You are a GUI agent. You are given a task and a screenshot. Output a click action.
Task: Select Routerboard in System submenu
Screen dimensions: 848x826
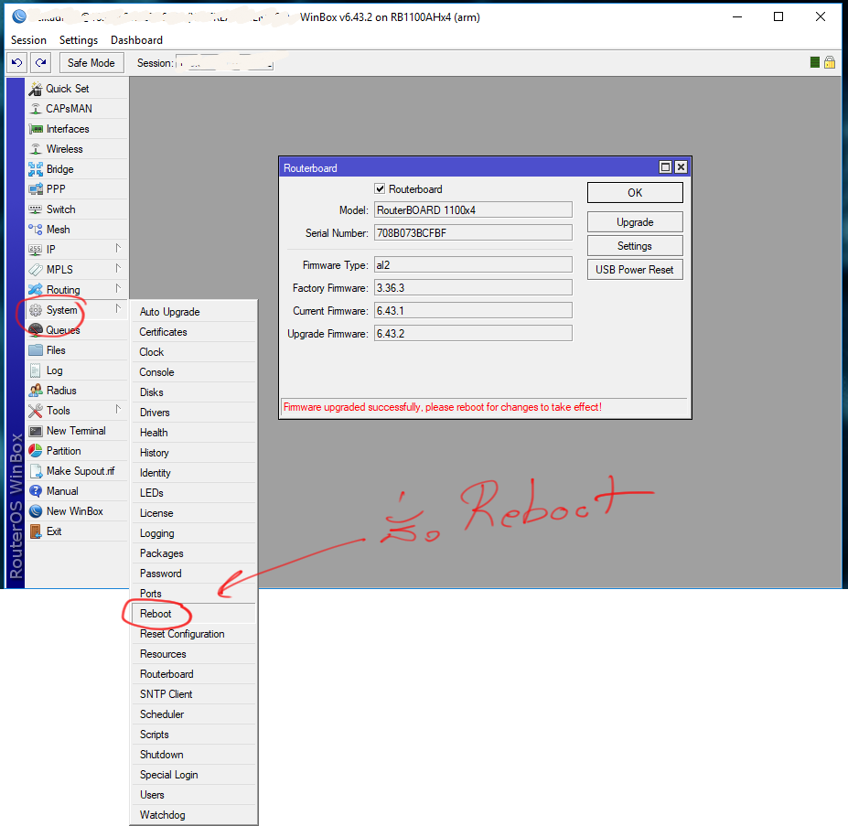(x=194, y=674)
